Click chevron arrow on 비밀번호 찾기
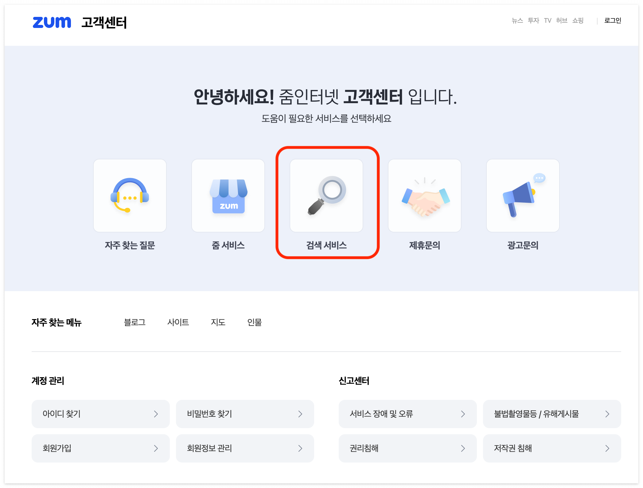The image size is (643, 488). click(x=300, y=414)
